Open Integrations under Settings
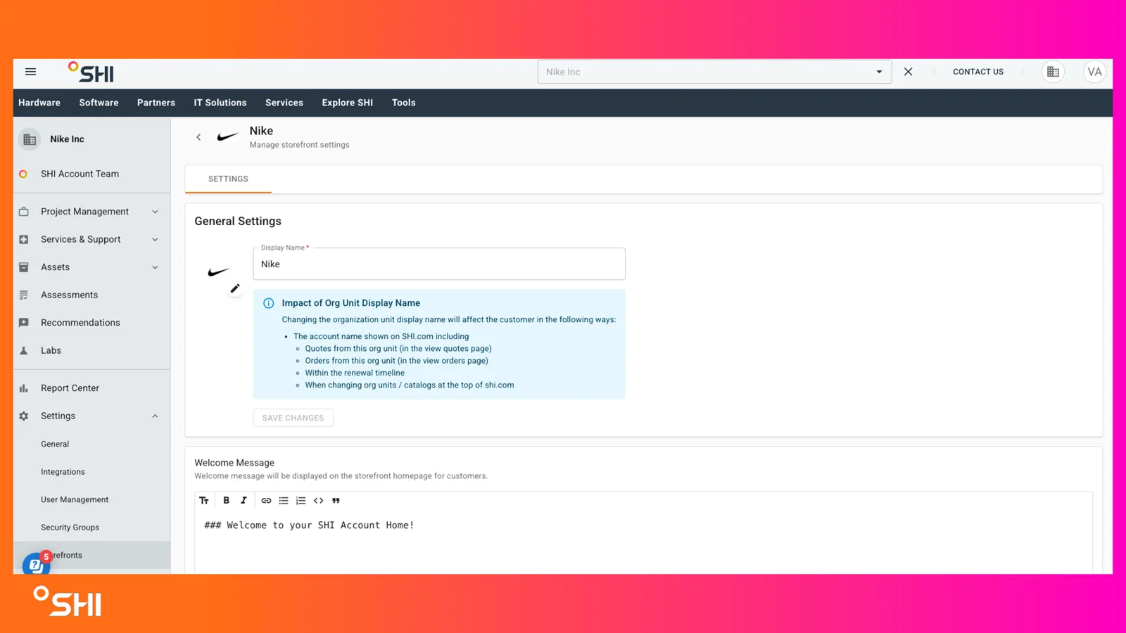1126x633 pixels. coord(63,472)
